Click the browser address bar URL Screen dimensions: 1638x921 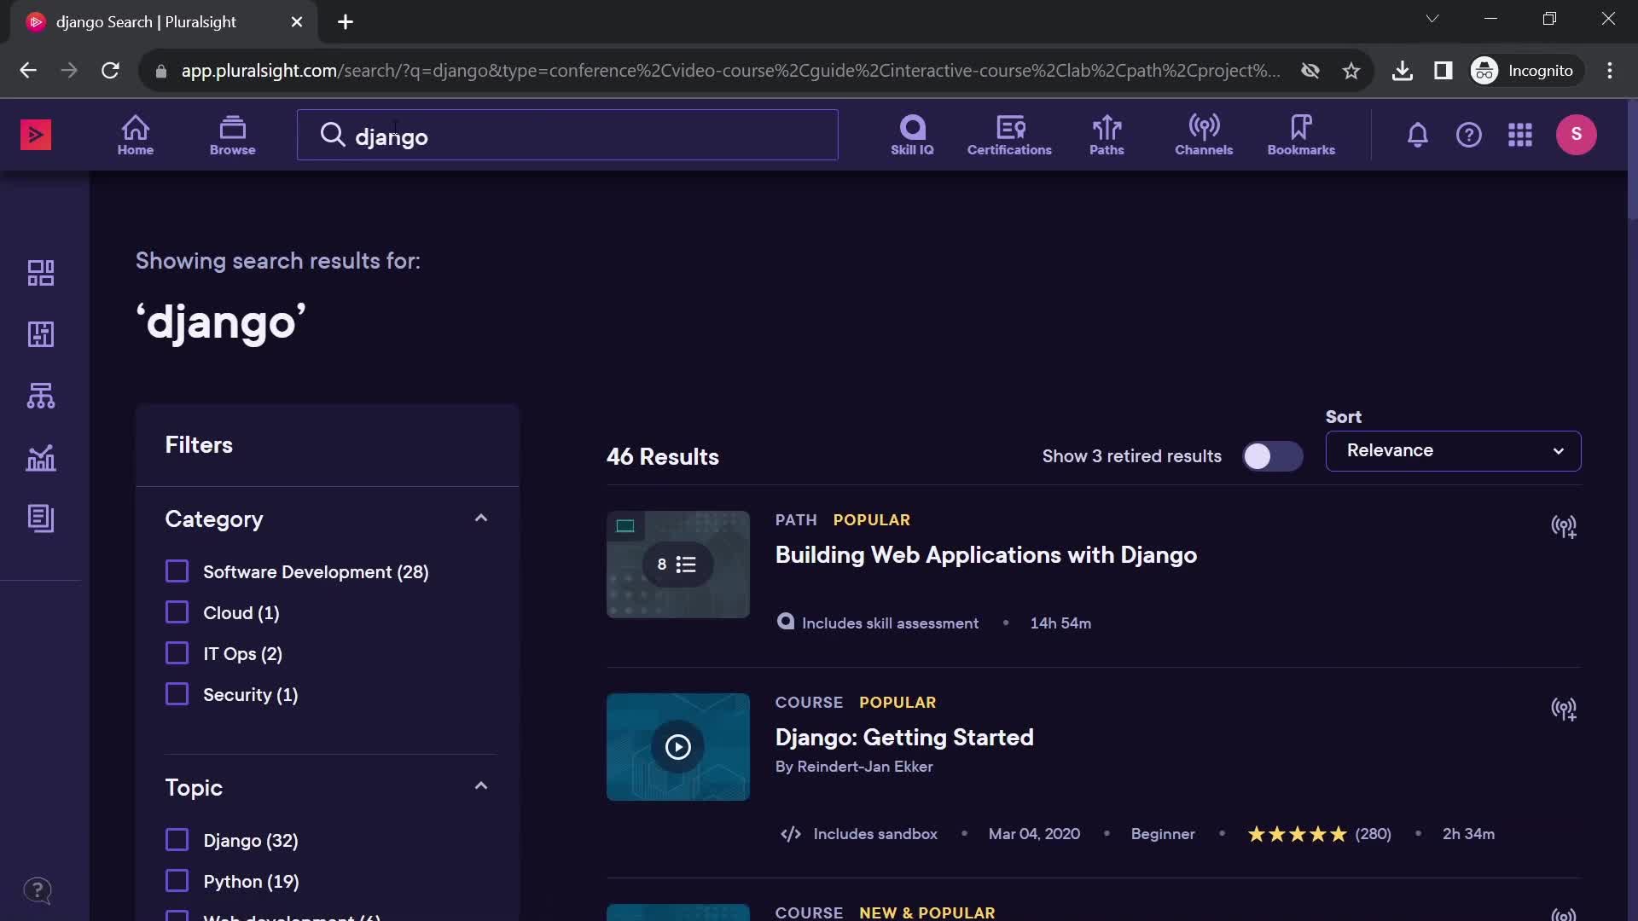tap(730, 71)
